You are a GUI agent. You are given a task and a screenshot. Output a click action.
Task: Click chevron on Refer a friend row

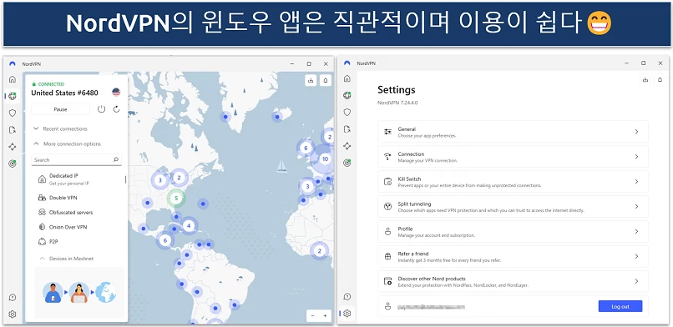click(x=637, y=256)
